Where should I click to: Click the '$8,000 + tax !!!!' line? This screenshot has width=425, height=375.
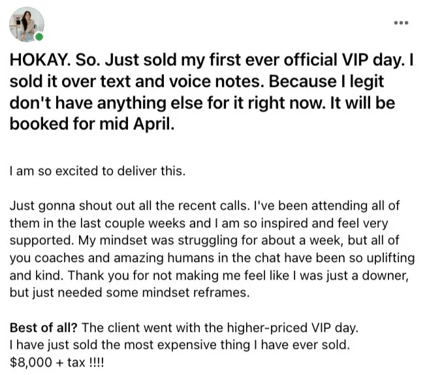click(x=57, y=362)
